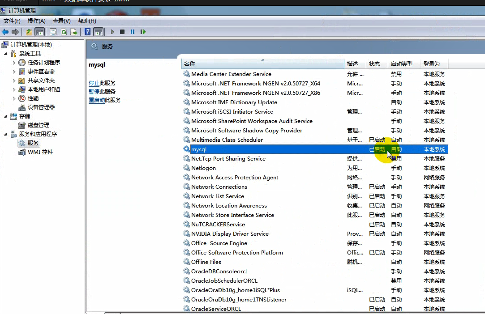The width and height of the screenshot is (485, 314).
Task: Open the Export List toolbar icon
Action: [x=74, y=31]
